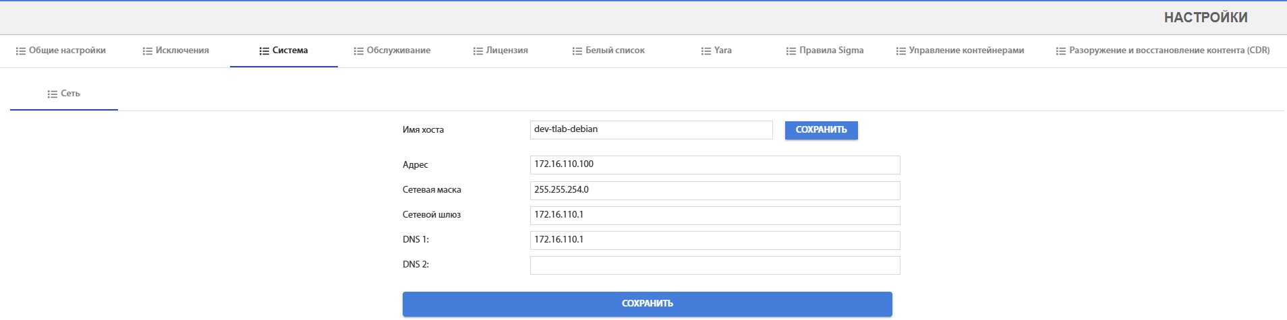This screenshot has height=320, width=1287.
Task: Click the DNS 1: label
Action: pos(416,240)
